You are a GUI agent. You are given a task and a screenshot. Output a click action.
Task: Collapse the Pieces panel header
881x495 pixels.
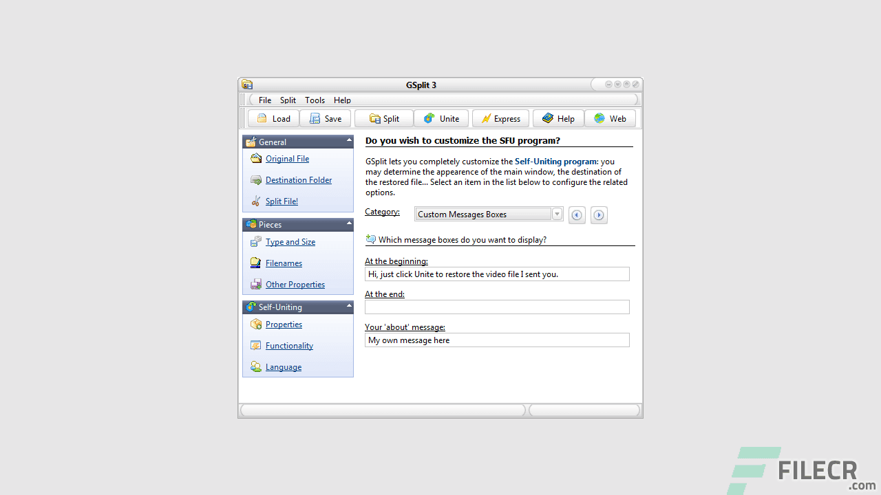(x=298, y=224)
